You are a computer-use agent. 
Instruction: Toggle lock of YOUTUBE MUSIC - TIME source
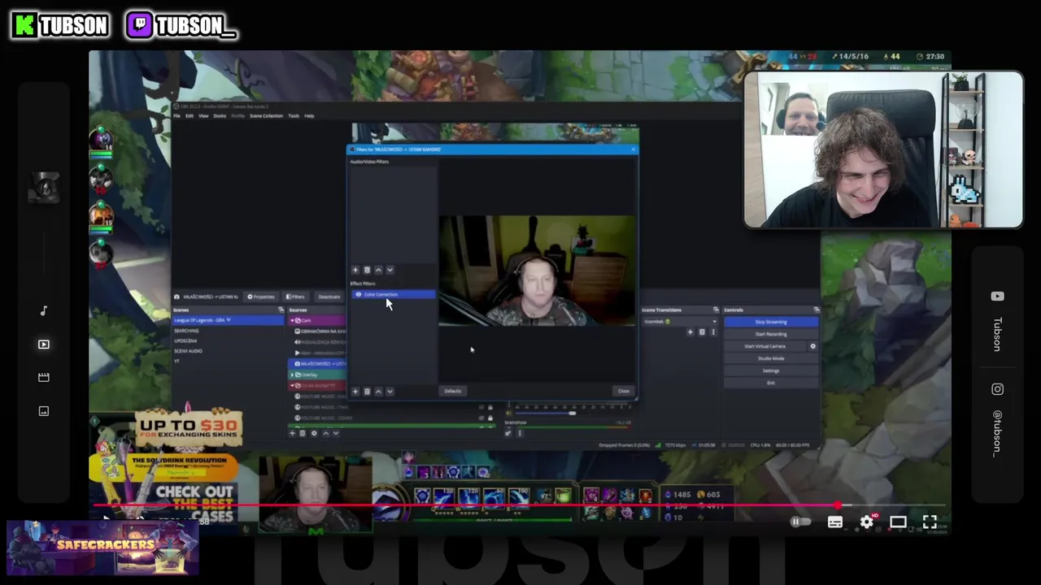[x=490, y=407]
